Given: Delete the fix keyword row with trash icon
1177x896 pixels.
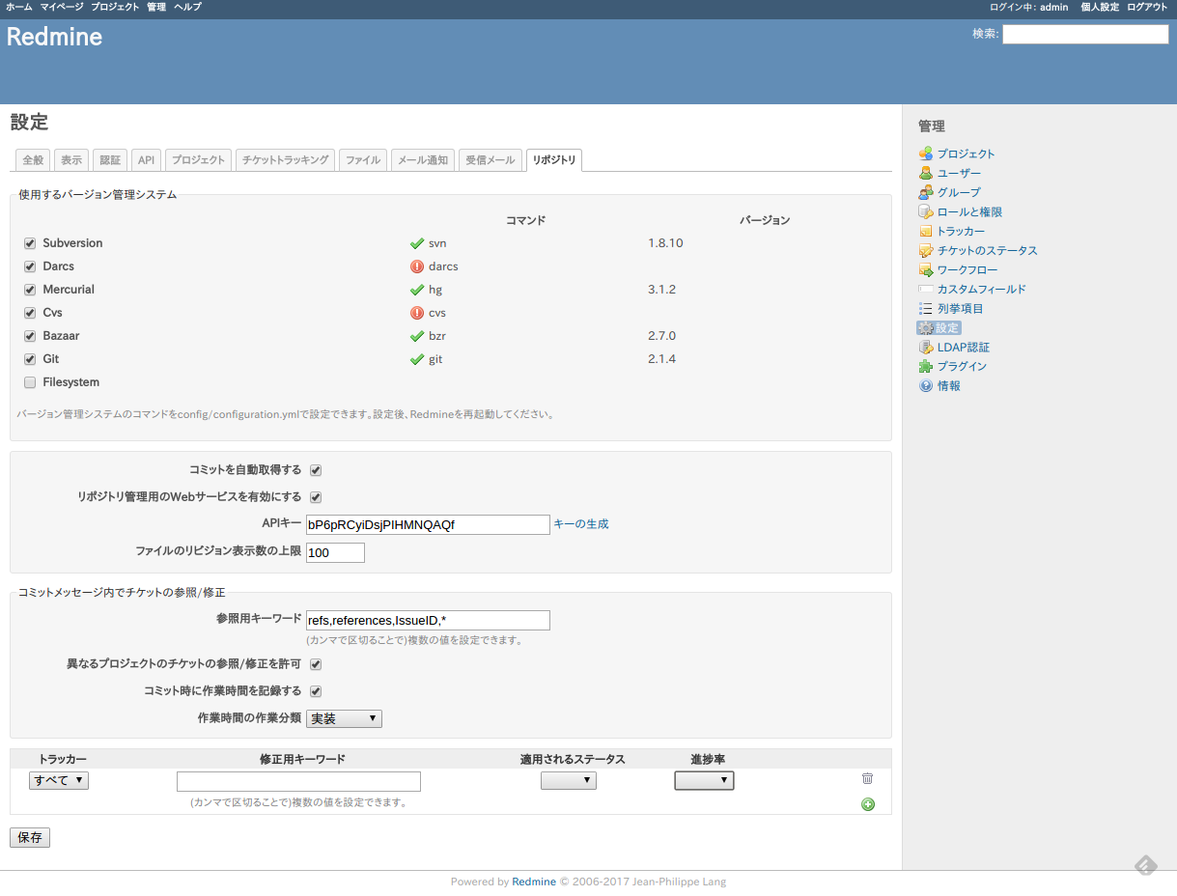Looking at the screenshot, I should tap(867, 778).
